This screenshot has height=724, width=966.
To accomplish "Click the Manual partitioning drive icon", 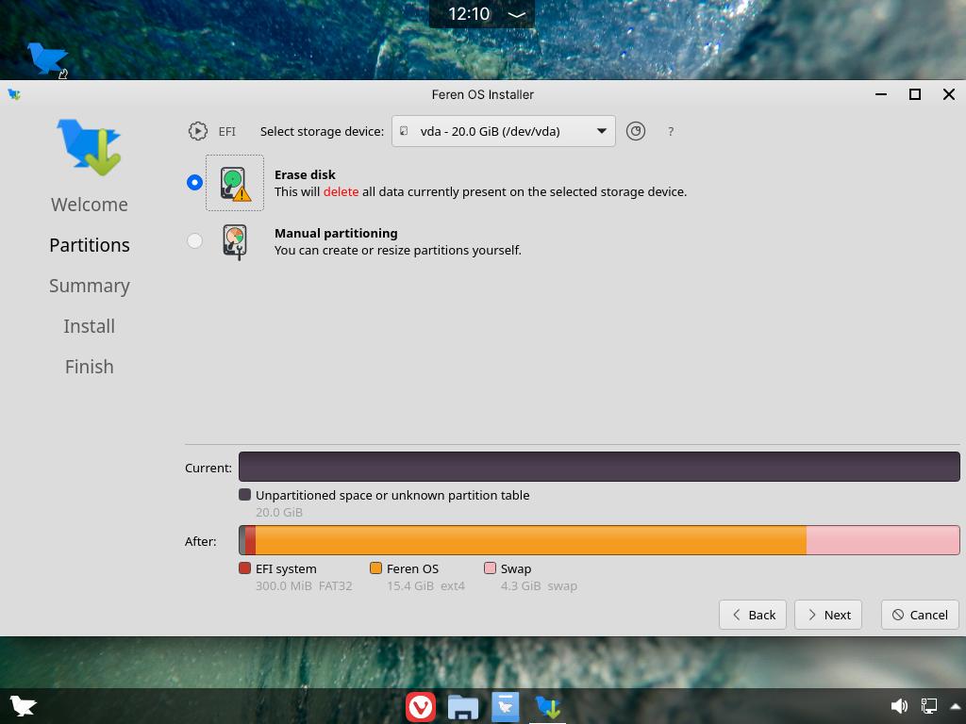I will [235, 242].
